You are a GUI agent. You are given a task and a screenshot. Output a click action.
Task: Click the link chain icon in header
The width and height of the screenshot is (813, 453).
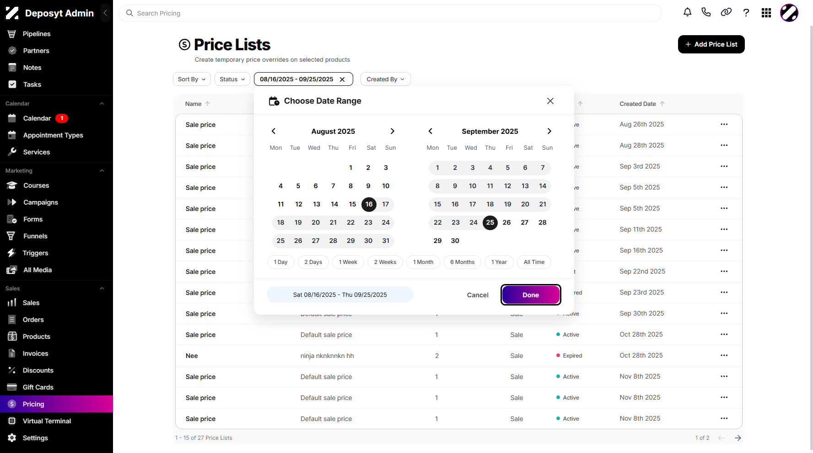coord(726,12)
